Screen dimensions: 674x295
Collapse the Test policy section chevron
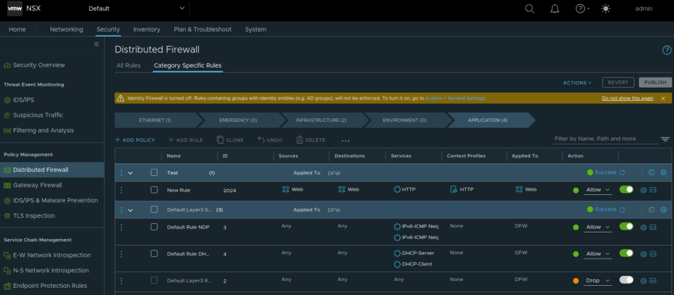130,173
